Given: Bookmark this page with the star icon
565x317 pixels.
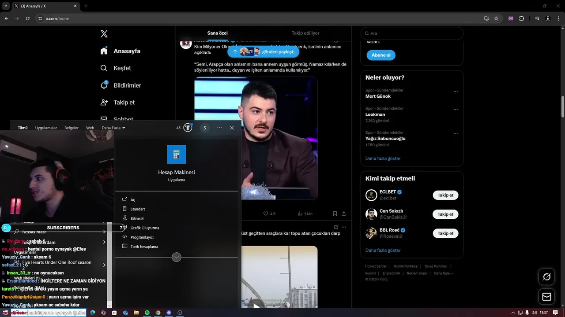Looking at the screenshot, I should click(x=496, y=18).
